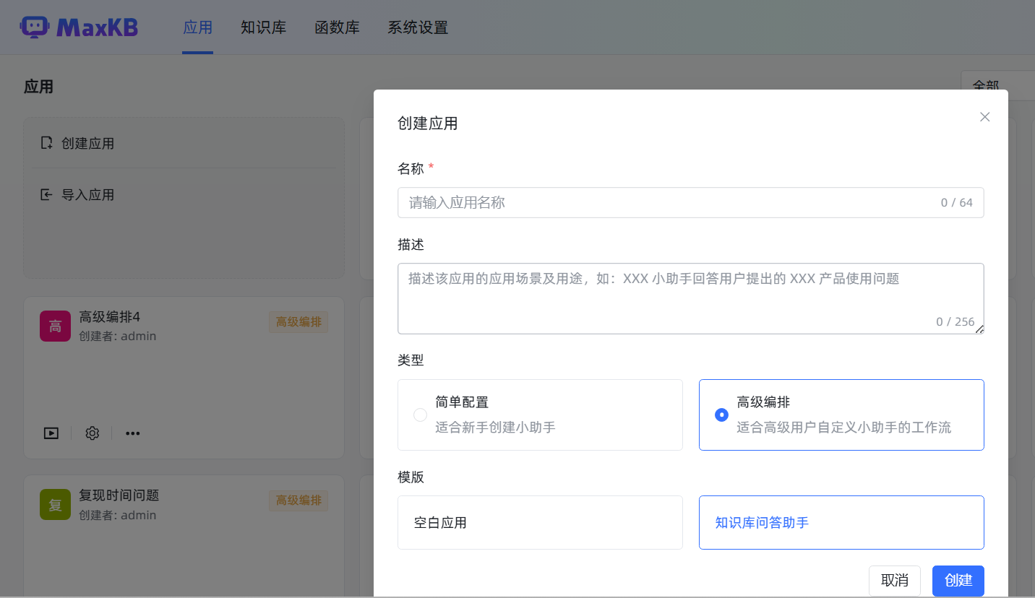The height and width of the screenshot is (598, 1035).
Task: Open the more options ellipsis on 高级编排4
Action: [x=132, y=433]
